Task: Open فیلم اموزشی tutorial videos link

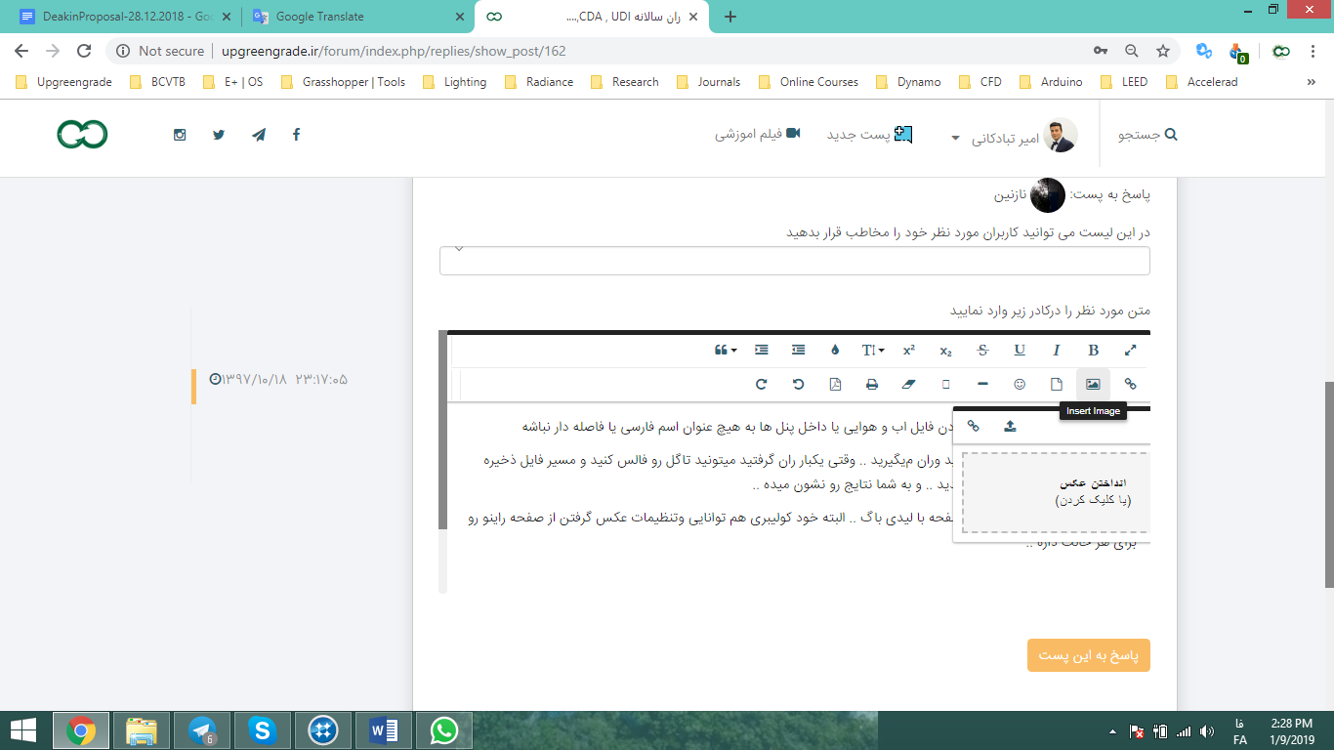Action: coord(758,134)
